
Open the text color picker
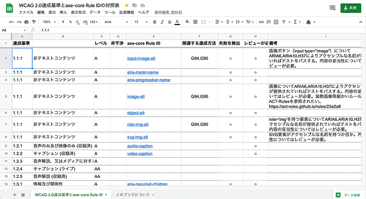(177, 22)
